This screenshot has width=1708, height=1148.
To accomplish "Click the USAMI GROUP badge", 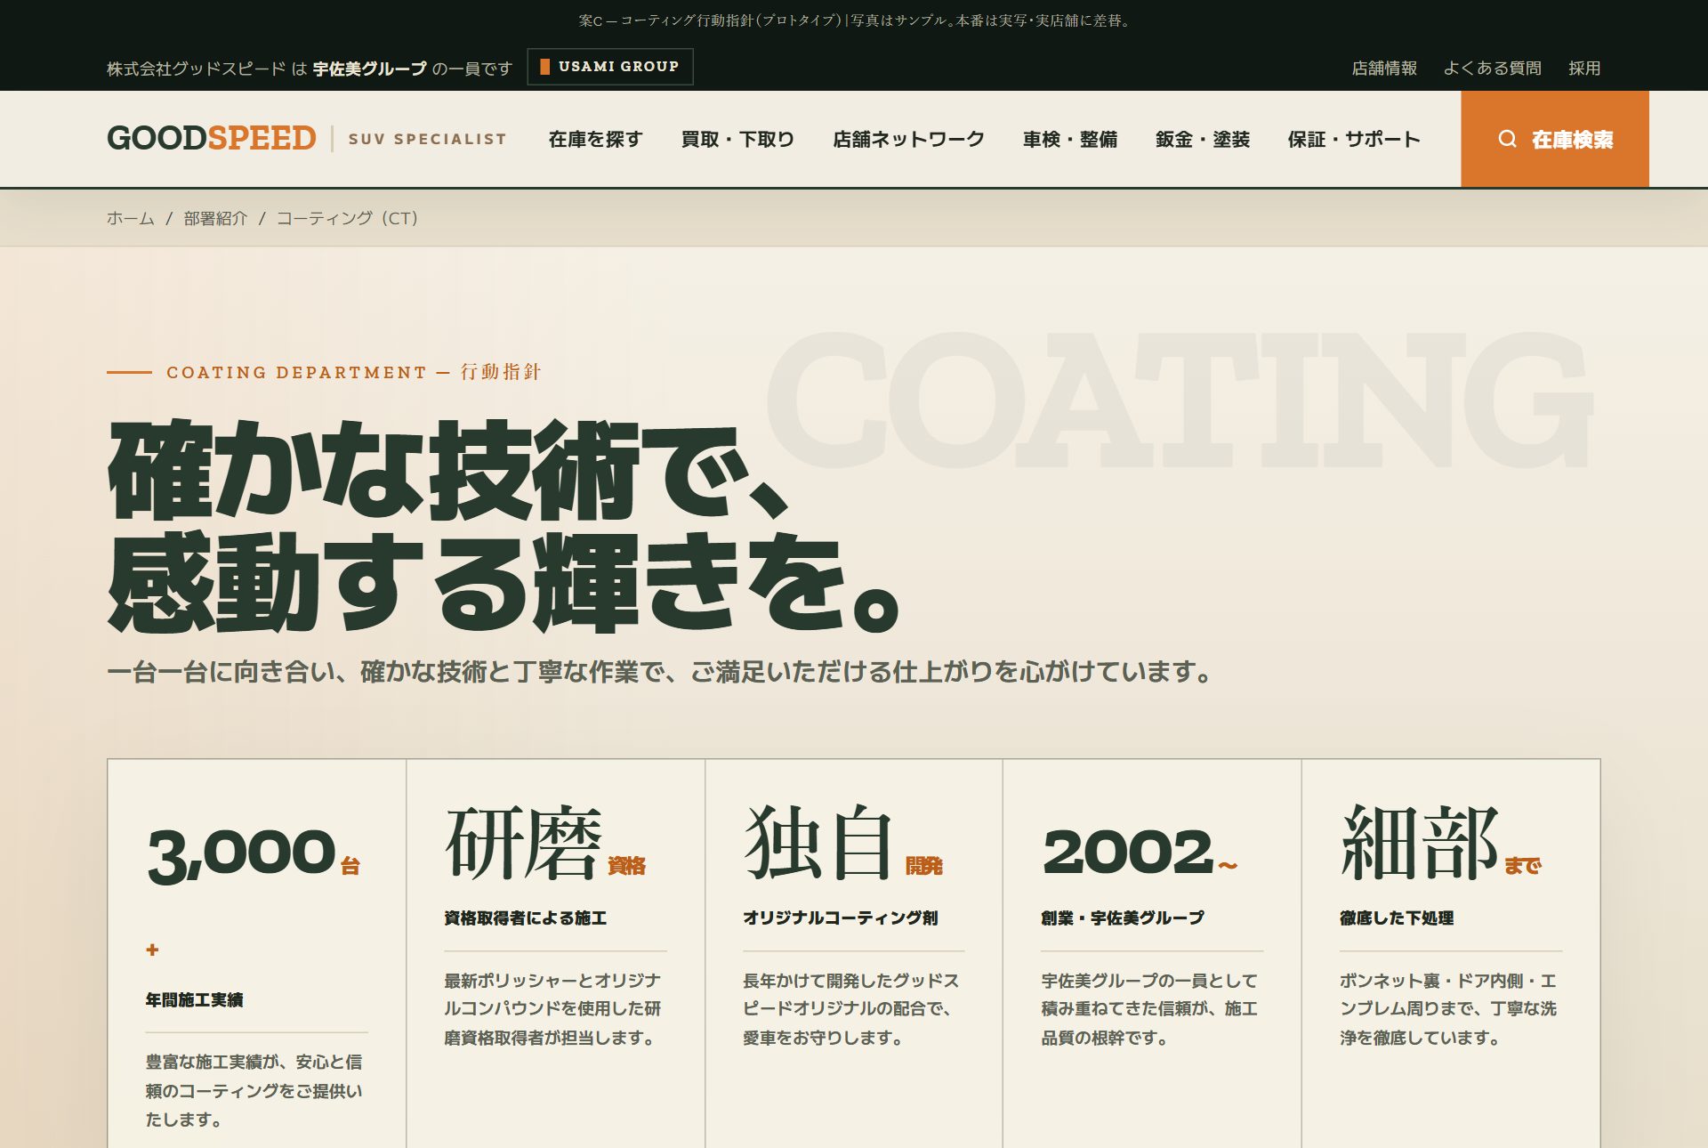I will click(610, 67).
